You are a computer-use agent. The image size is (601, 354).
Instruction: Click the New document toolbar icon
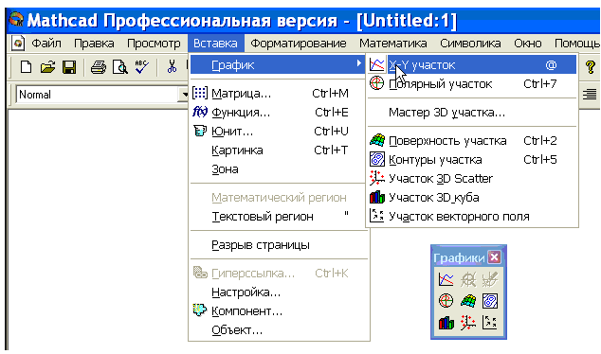pyautogui.click(x=26, y=67)
